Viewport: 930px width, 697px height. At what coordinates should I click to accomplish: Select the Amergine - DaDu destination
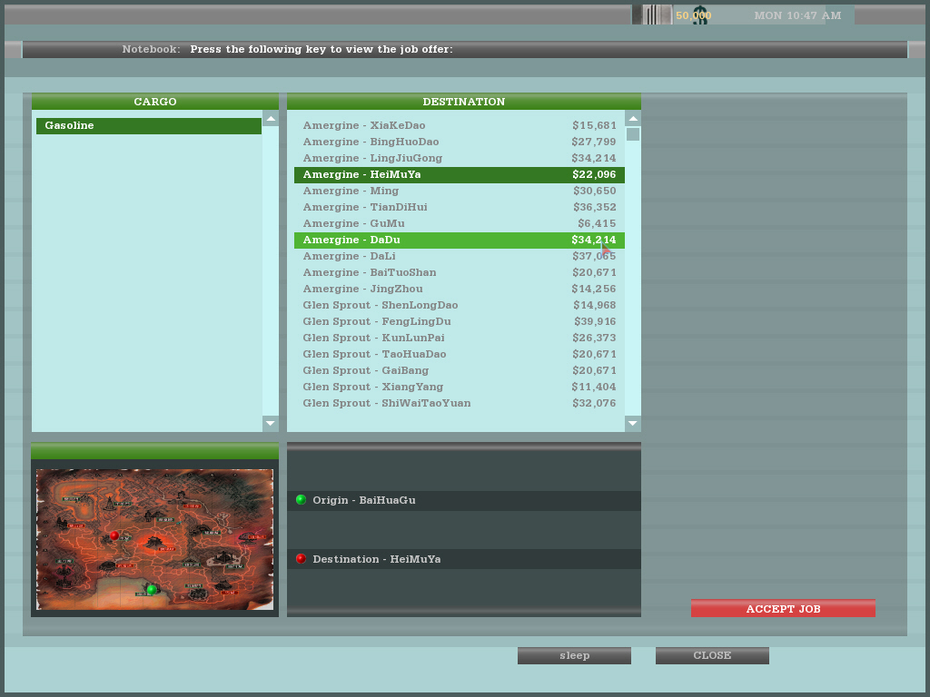459,241
